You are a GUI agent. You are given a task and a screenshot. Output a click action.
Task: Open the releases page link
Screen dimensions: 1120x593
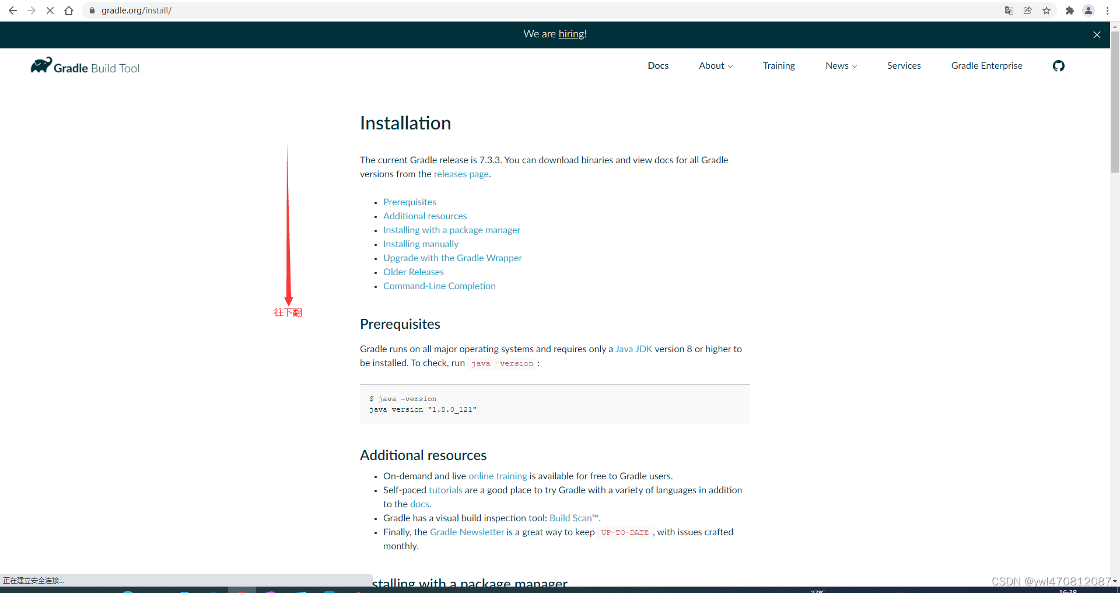tap(461, 174)
